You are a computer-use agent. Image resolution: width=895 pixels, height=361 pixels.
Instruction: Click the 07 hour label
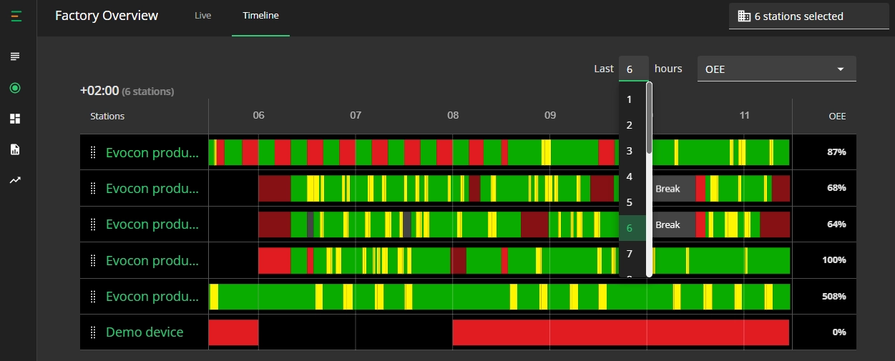(x=356, y=115)
